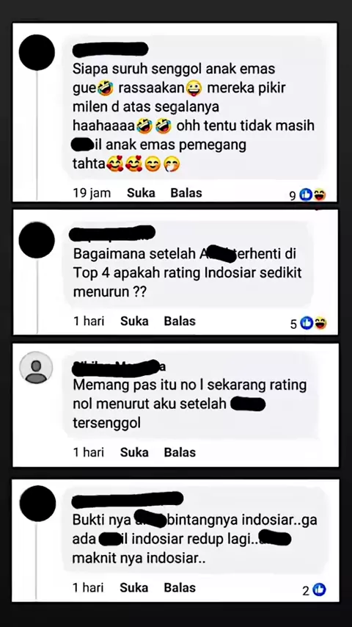Click the like reaction icon on the redup lagi comment
Image resolution: width=352 pixels, height=627 pixels.
319,590
